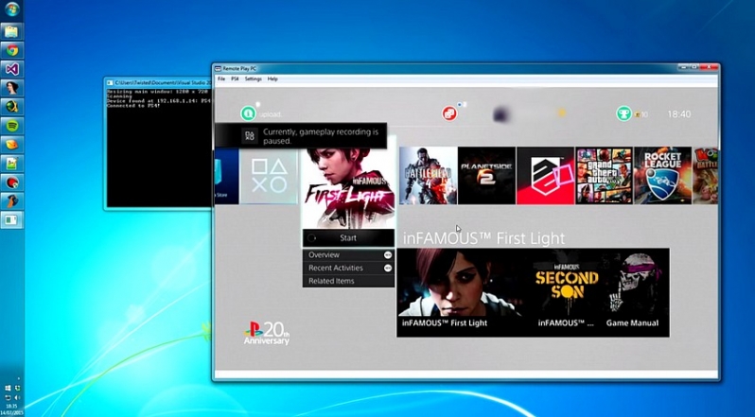Open the red friends icon in top bar

pyautogui.click(x=449, y=113)
